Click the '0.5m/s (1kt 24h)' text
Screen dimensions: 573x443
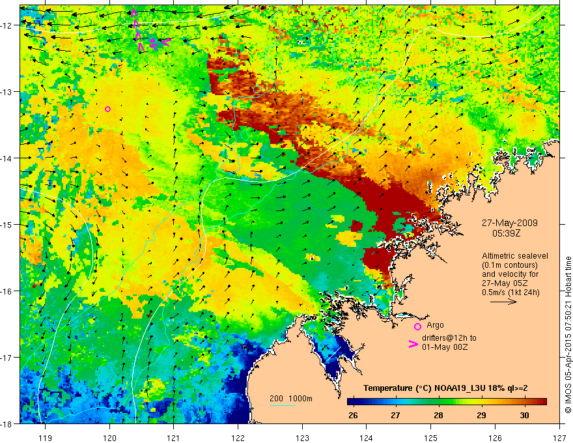[x=510, y=293]
